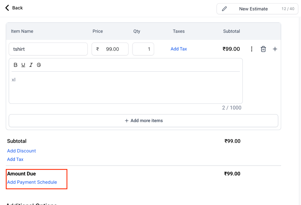301x205 pixels.
Task: Select the Qty input box
Action: point(143,49)
